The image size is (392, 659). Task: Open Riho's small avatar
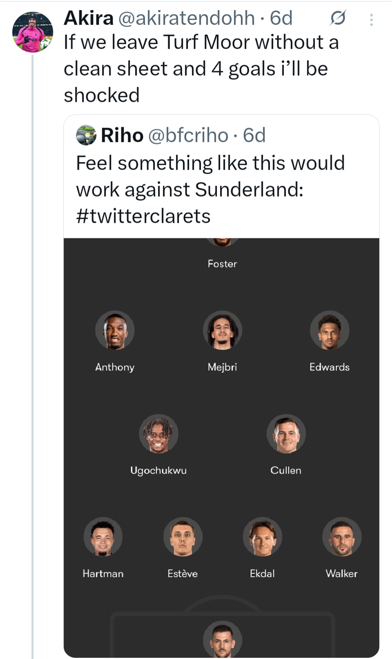tap(86, 135)
